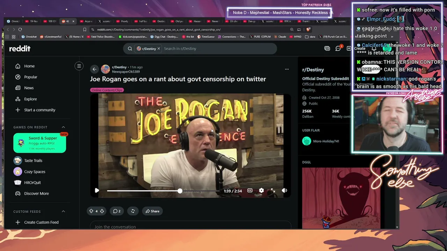Screen dimensions: 447x251
Task: Open the video settings gear
Action: 261,190
